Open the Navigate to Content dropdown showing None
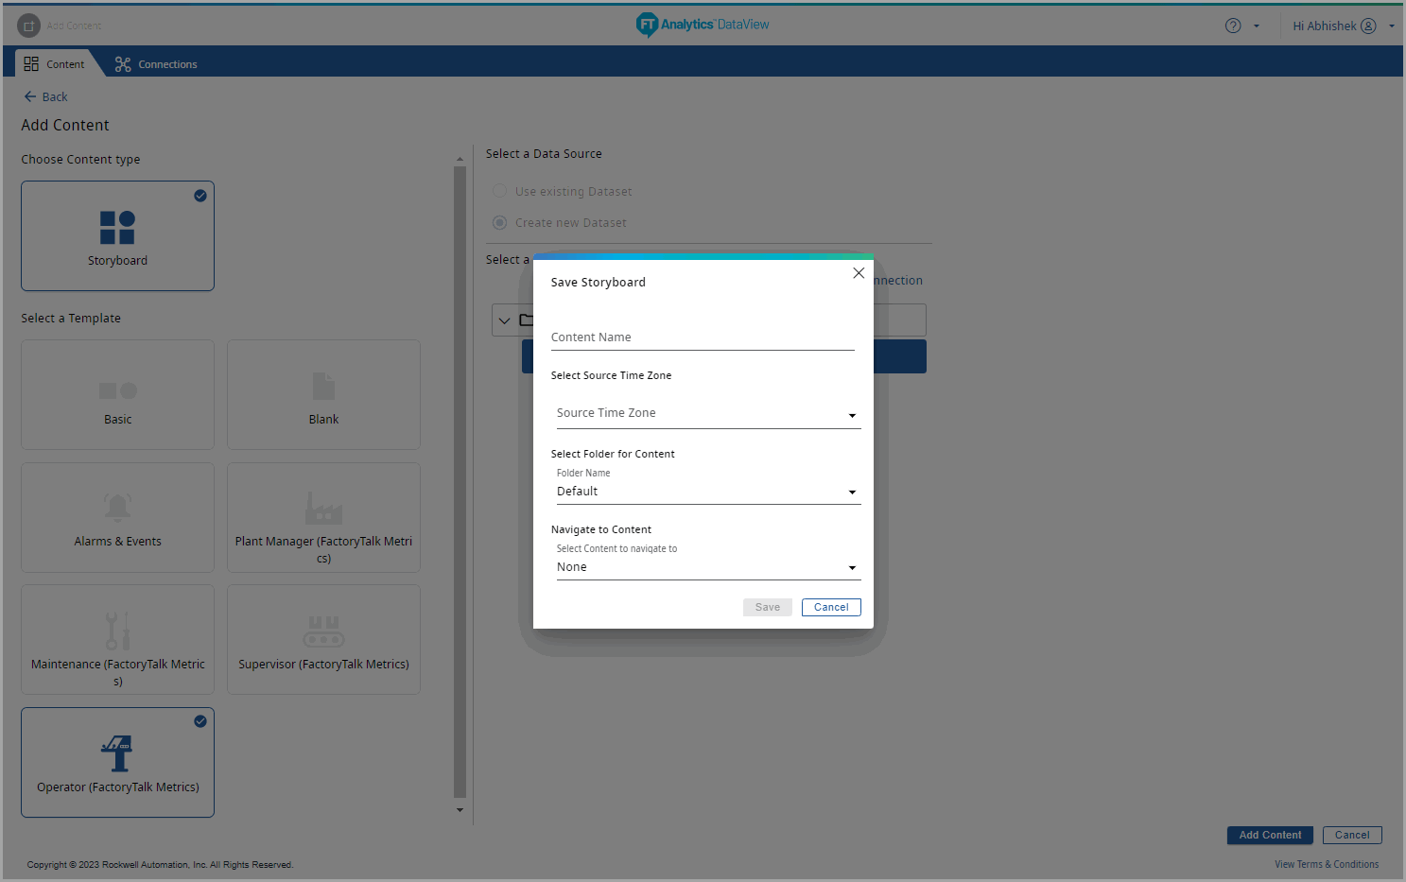Image resolution: width=1406 pixels, height=882 pixels. pos(708,567)
